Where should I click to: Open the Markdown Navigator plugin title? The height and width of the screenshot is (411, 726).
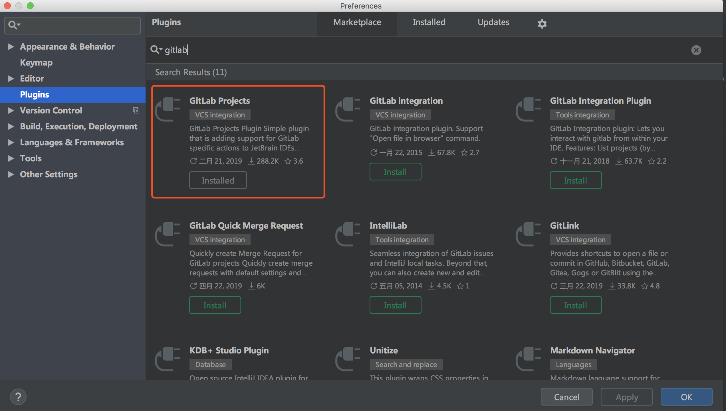(592, 350)
